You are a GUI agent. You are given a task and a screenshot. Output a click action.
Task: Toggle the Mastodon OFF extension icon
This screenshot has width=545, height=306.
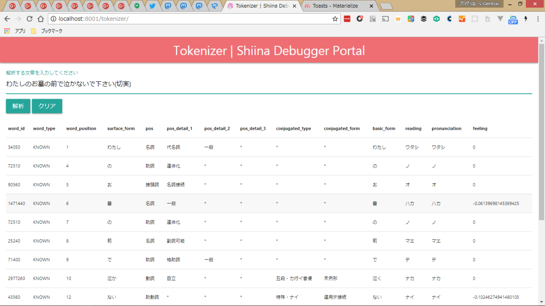pos(513,19)
